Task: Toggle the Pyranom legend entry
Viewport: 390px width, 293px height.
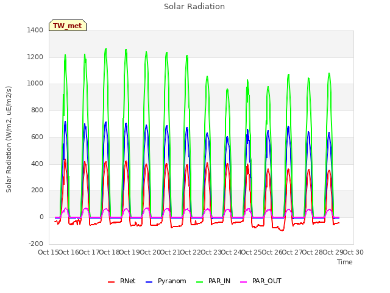Action: point(166,281)
